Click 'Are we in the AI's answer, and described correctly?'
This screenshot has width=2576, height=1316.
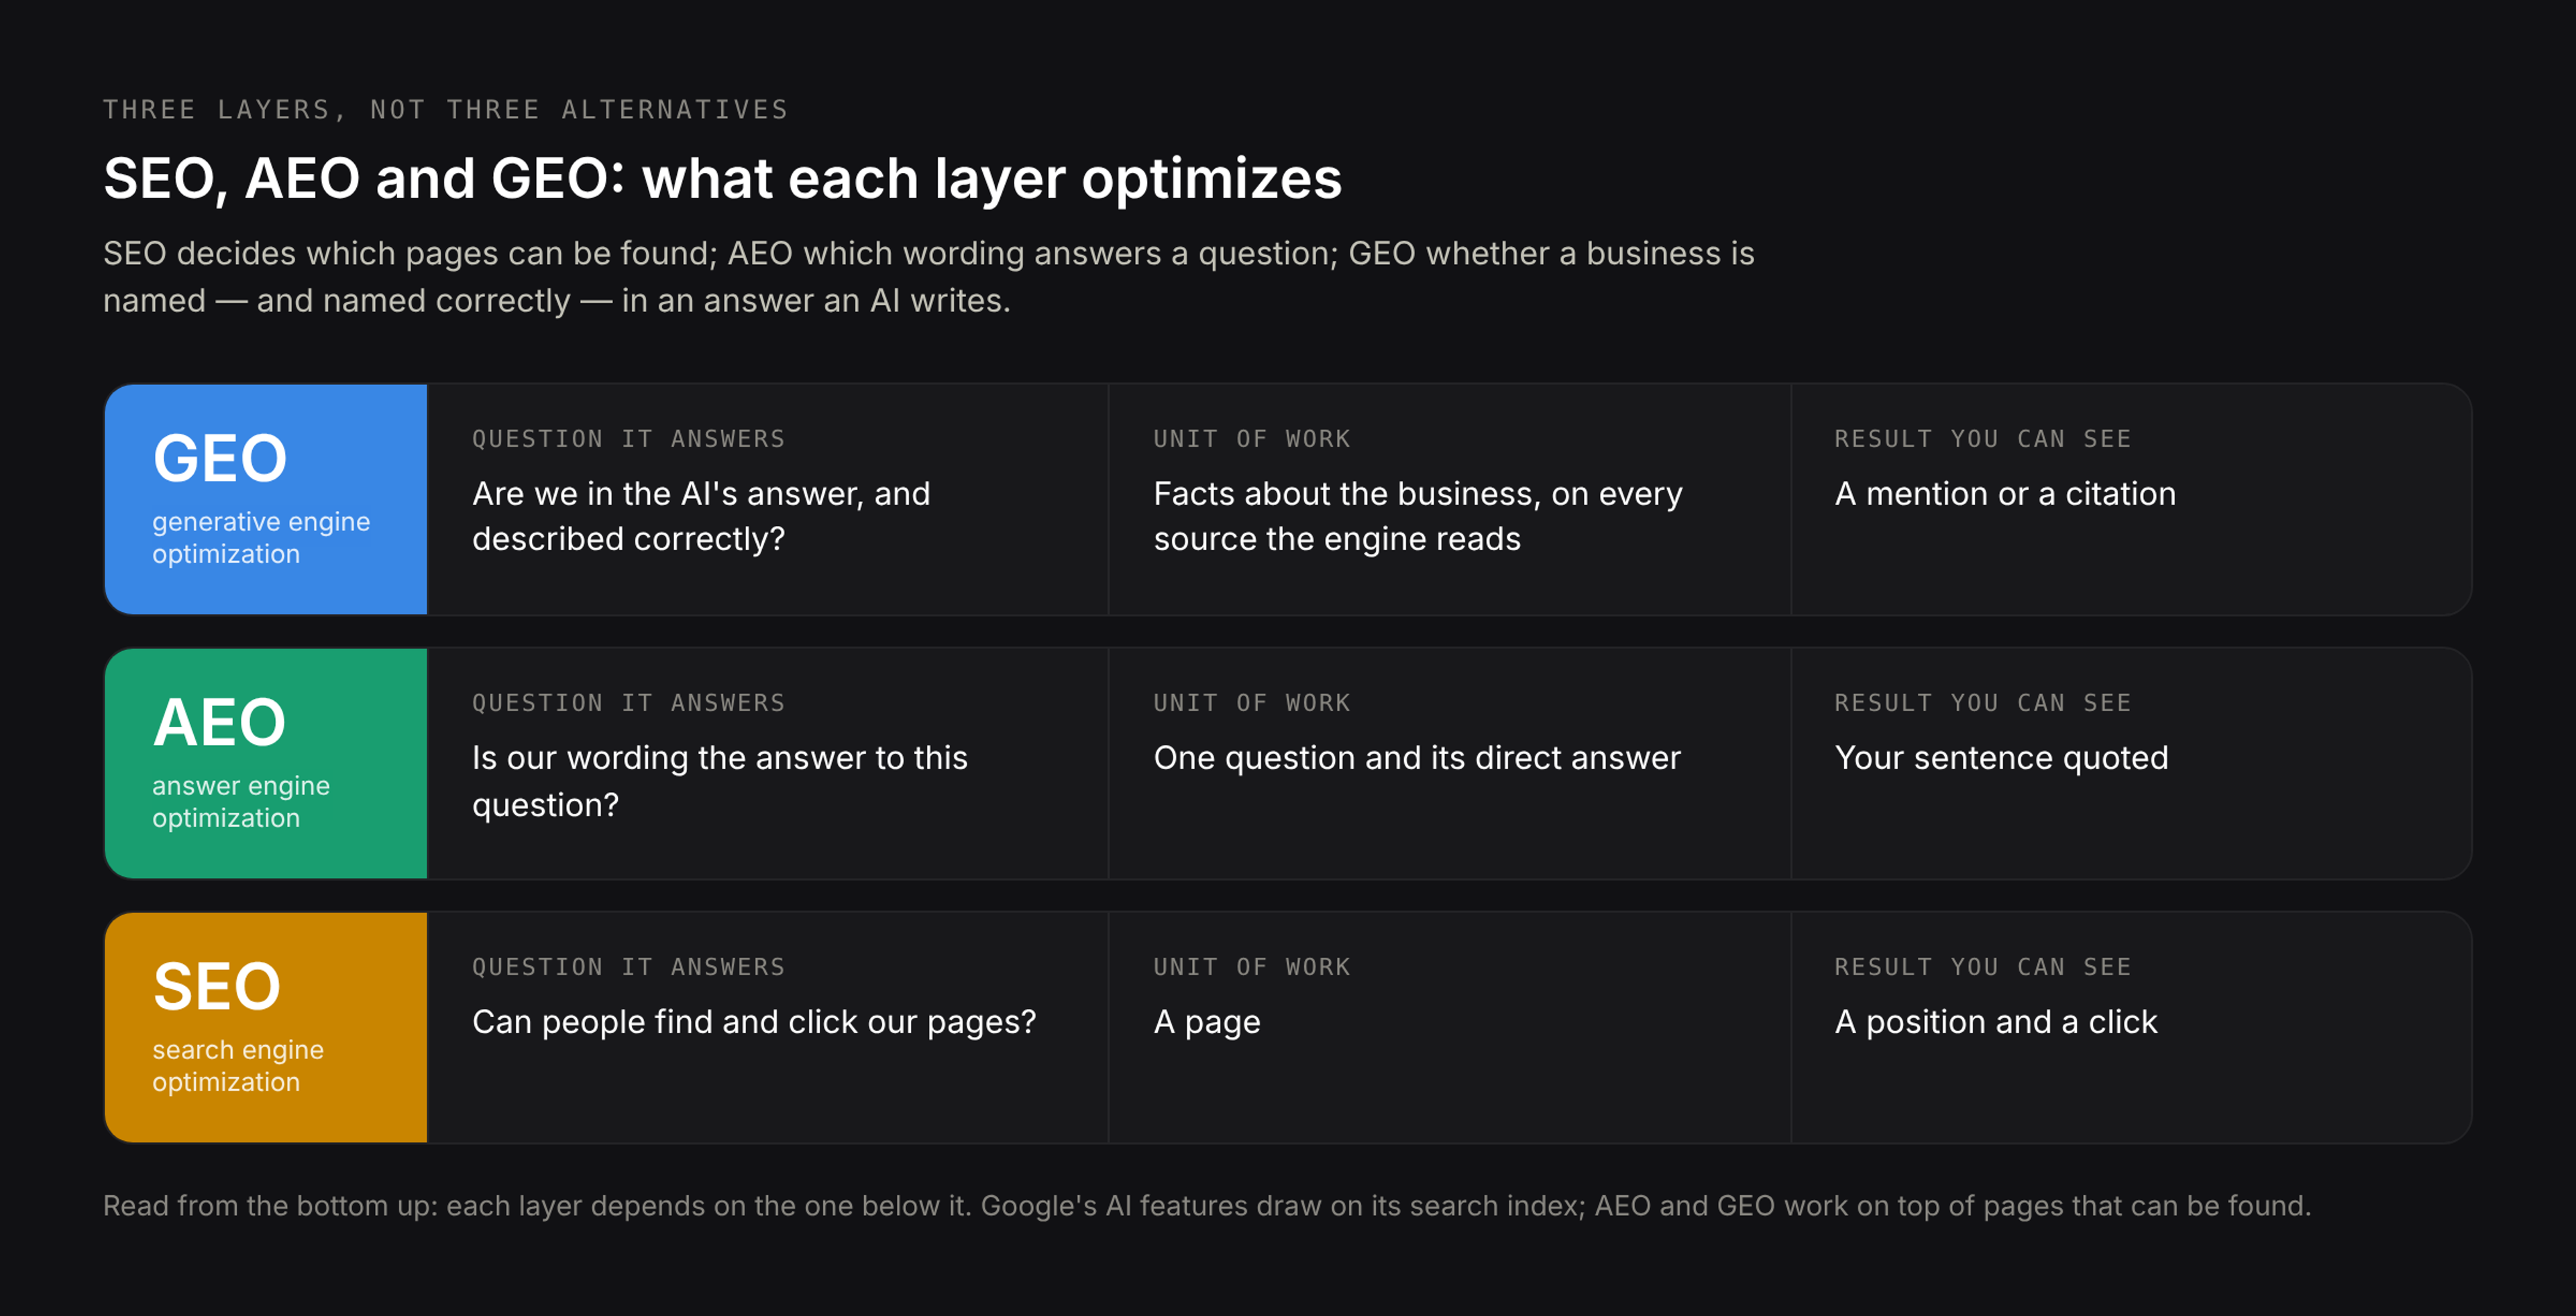point(701,516)
